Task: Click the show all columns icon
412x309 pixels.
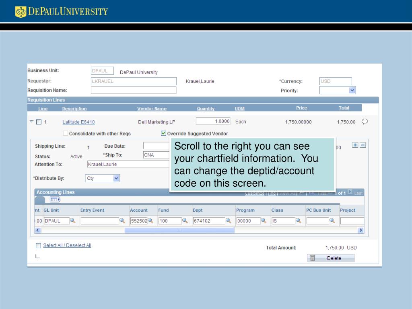Action: pyautogui.click(x=55, y=200)
